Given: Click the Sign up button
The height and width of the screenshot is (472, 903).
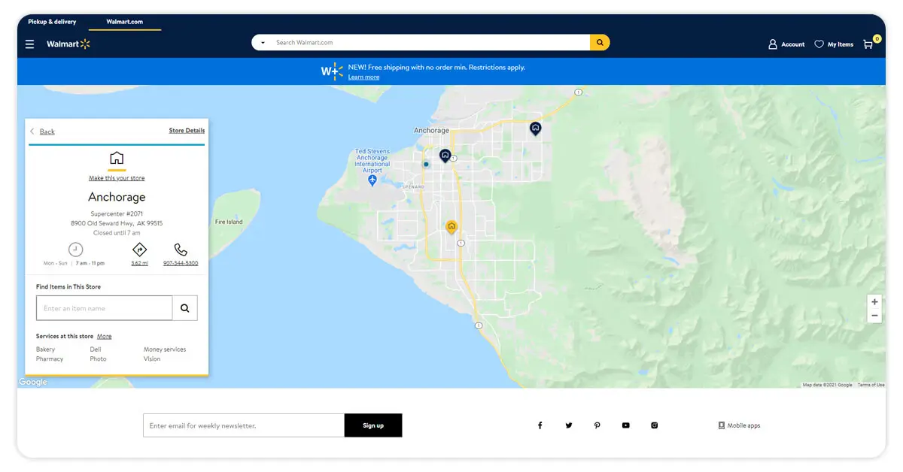Looking at the screenshot, I should (x=373, y=425).
